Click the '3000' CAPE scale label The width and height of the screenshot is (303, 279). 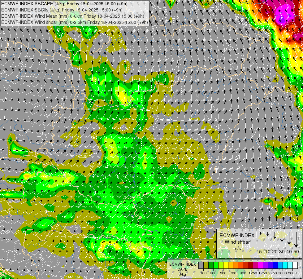click(283, 273)
